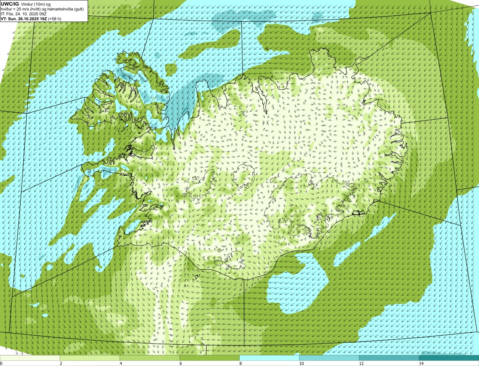The image size is (479, 366).
Task: Select the darkest teal legend band above 14
Action: [449, 358]
